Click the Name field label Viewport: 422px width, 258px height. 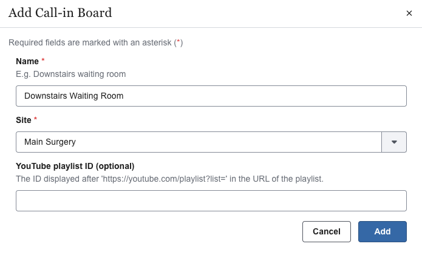click(27, 61)
